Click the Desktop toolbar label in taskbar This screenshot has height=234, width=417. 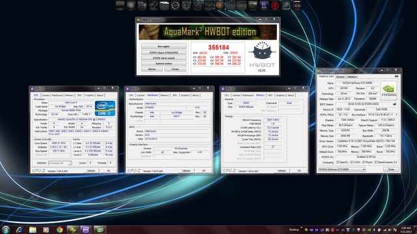tap(294, 229)
